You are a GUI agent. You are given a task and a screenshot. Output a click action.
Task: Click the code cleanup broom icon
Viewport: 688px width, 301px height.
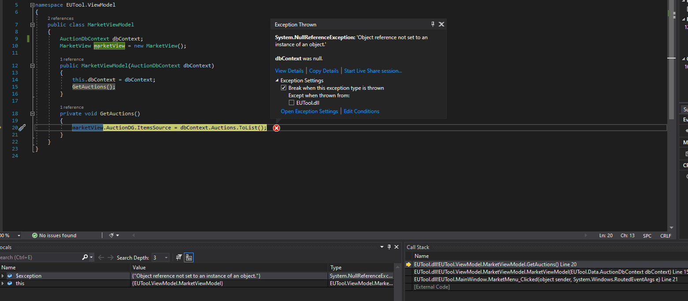[x=112, y=235]
